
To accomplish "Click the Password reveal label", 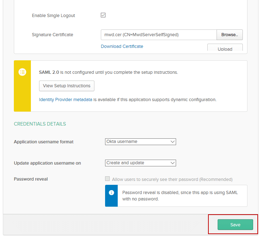I will [x=31, y=179].
